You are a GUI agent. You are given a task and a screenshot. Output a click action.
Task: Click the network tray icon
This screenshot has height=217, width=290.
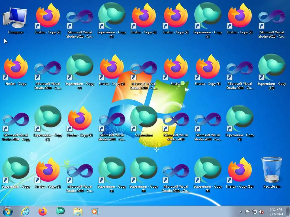(x=255, y=212)
